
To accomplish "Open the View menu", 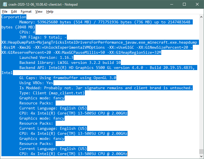I will (x=39, y=12).
